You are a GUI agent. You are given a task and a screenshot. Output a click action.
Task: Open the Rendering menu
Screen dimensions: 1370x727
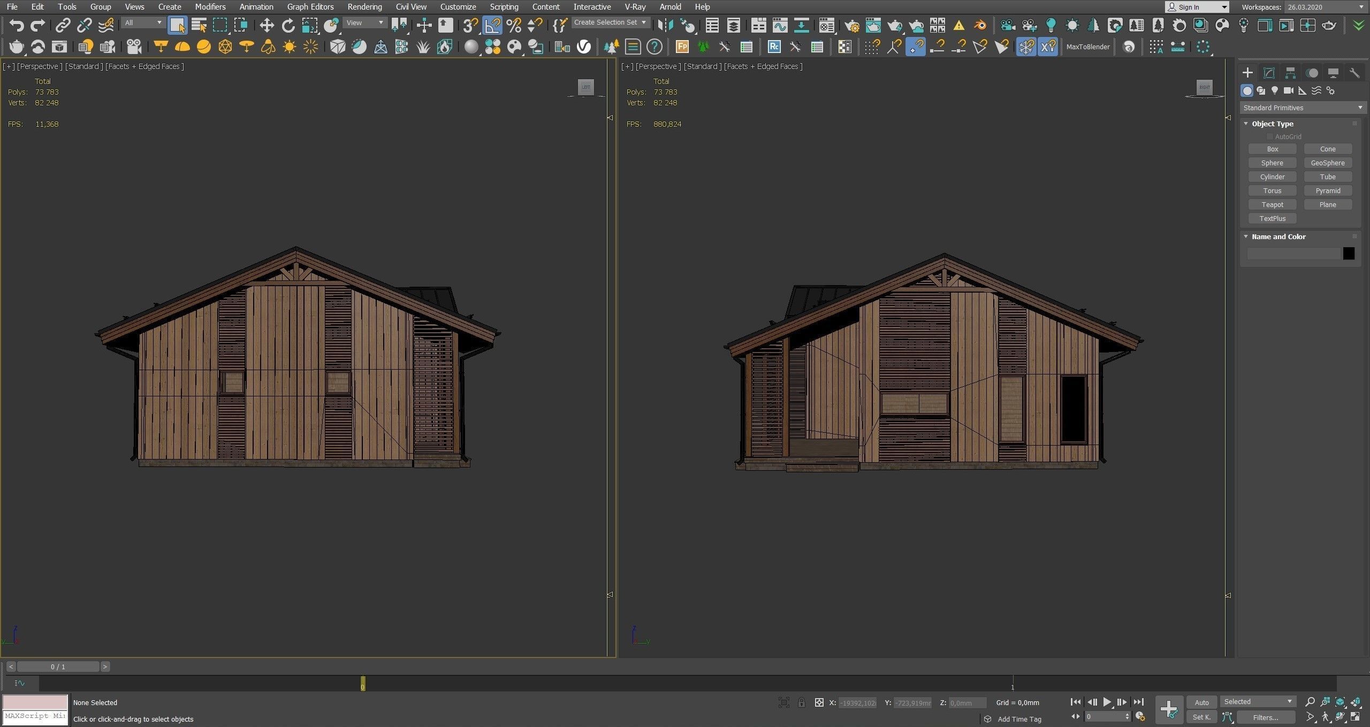pyautogui.click(x=364, y=7)
